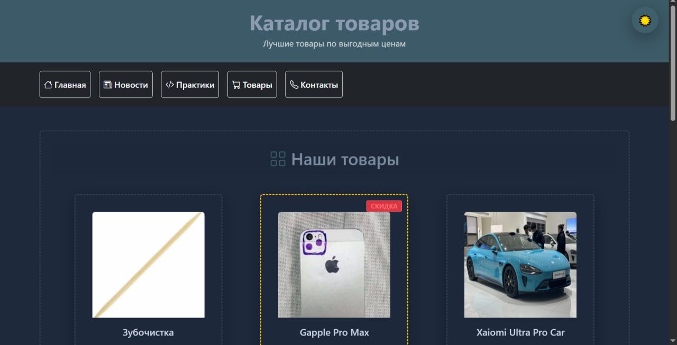Image resolution: width=677 pixels, height=345 pixels.
Task: Click the house icon in Главная
Action: click(x=48, y=85)
